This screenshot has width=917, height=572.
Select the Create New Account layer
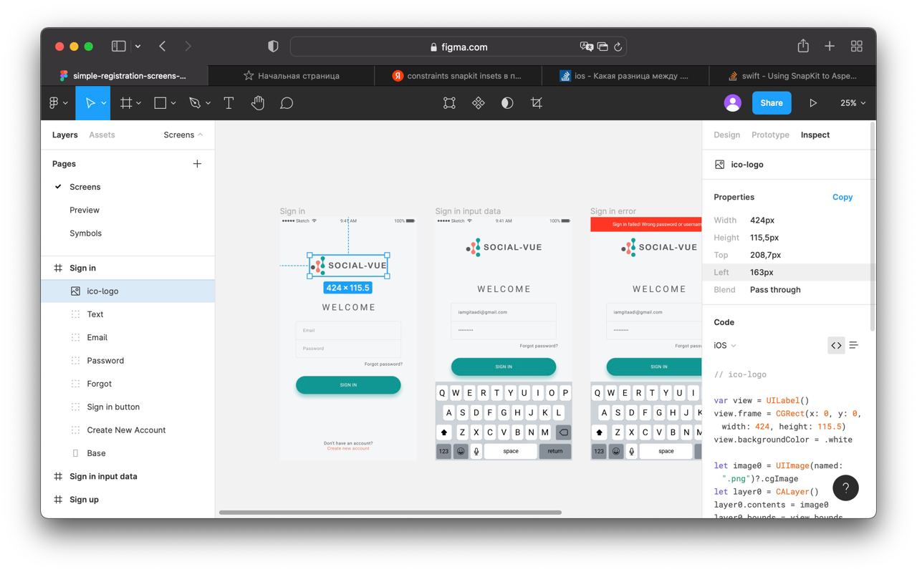click(128, 430)
